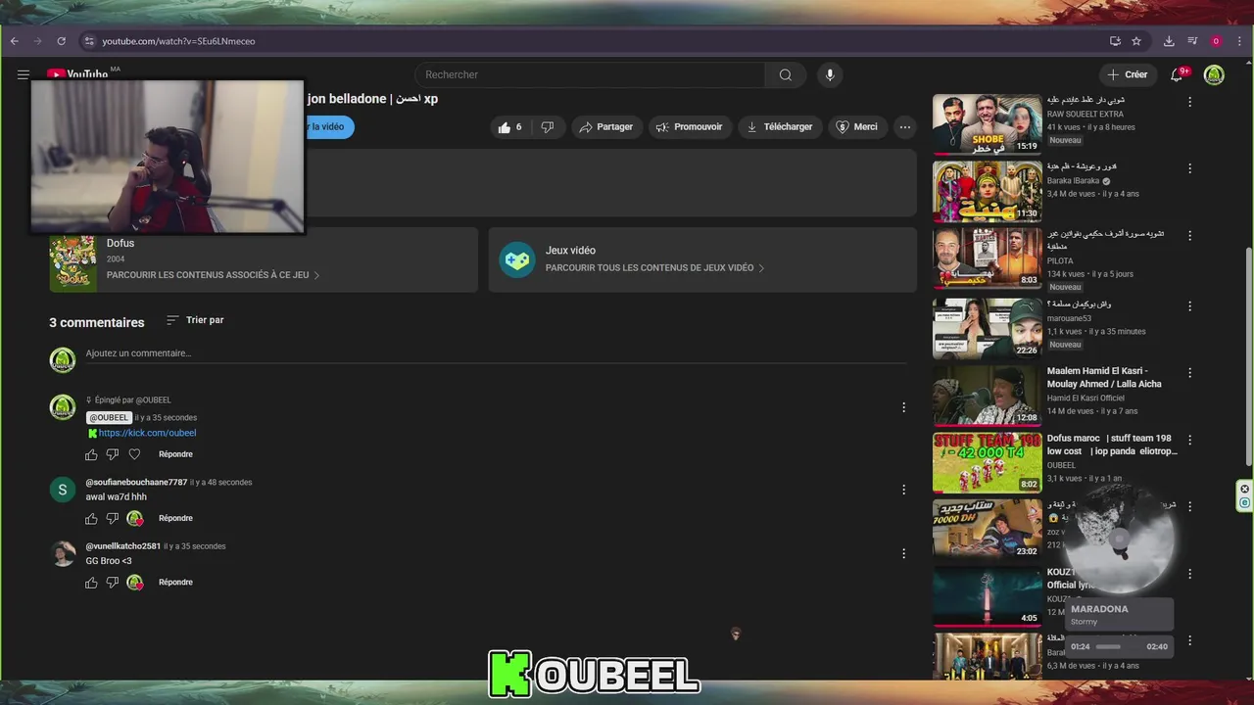Viewport: 1254px width, 705px height.
Task: Like the video with thumbs up
Action: (x=509, y=126)
